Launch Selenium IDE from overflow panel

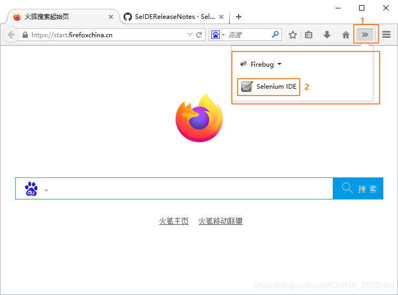[x=269, y=87]
